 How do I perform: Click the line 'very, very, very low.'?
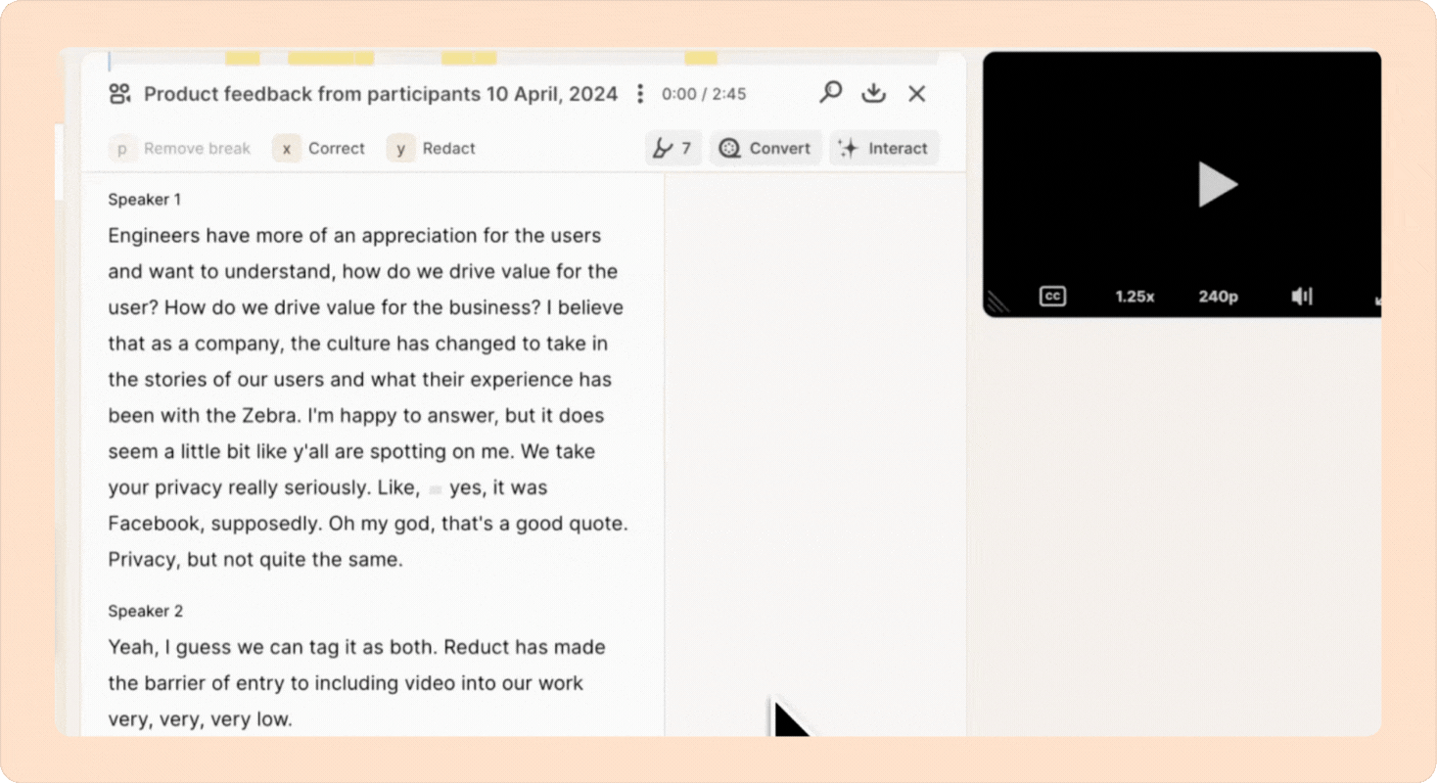200,719
